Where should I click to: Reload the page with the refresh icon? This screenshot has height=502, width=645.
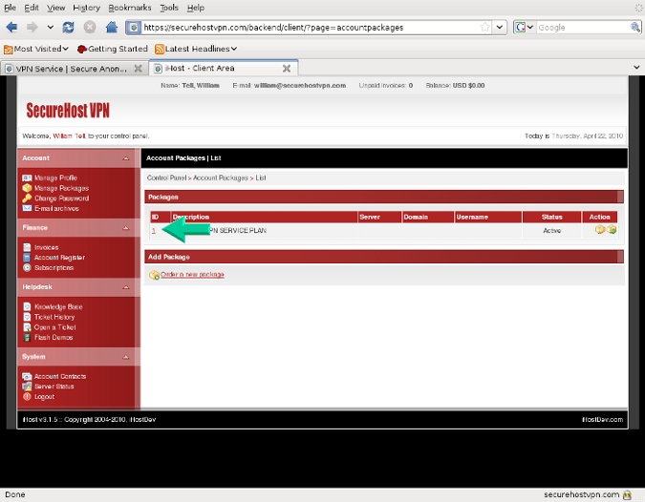[x=68, y=28]
